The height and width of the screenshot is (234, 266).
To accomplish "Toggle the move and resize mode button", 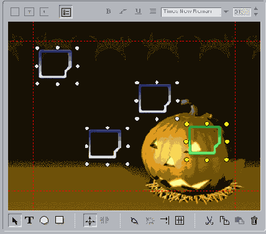I will point(90,220).
